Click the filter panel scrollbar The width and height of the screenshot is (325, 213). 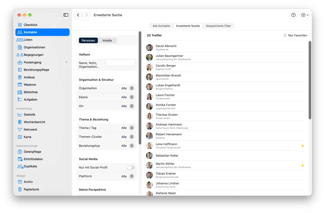click(x=140, y=88)
